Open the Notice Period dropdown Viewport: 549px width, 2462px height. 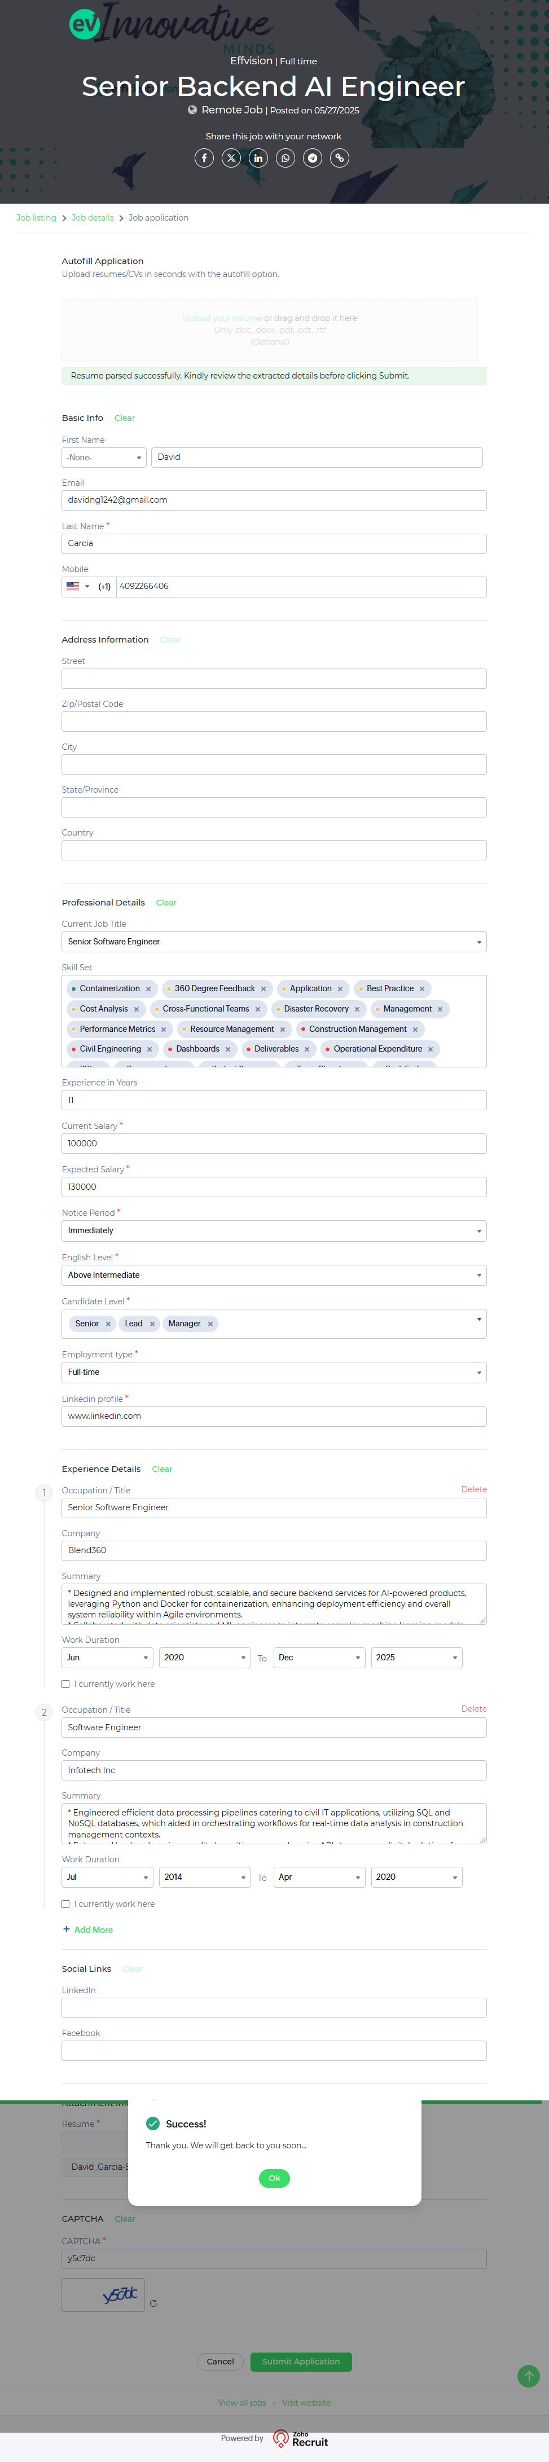point(274,1231)
